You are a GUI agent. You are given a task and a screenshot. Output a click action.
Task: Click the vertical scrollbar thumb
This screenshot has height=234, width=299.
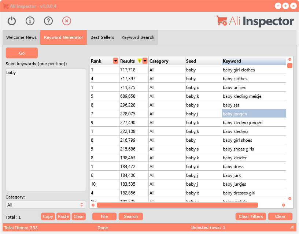tap(289, 66)
